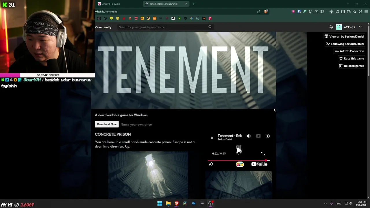Click the video share arrow icon
This screenshot has width=370, height=208.
[x=211, y=164]
